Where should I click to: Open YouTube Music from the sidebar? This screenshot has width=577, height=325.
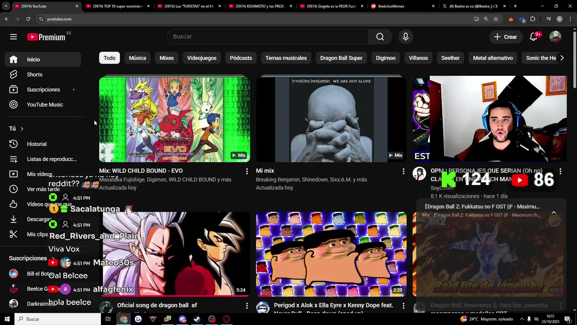pos(43,104)
